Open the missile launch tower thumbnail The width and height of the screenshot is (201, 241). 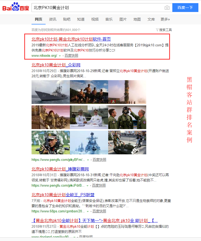(127, 92)
